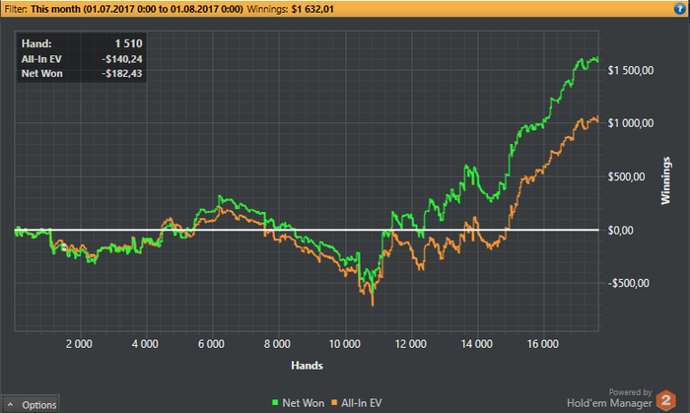
Task: Click the orange All-In EV color swatch
Action: click(334, 402)
